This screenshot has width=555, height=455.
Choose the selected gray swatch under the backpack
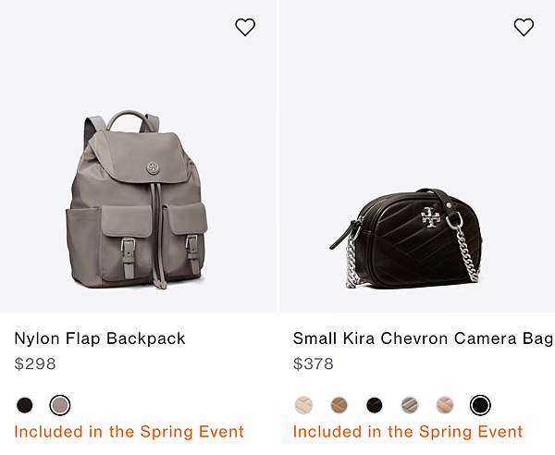(60, 405)
